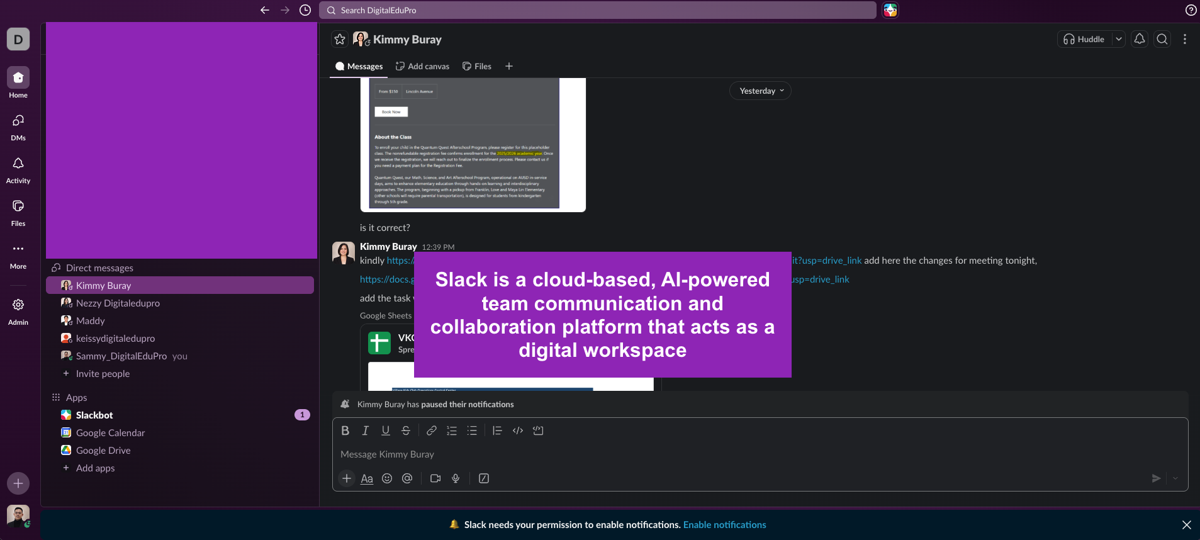Switch to the Messages tab

point(359,66)
